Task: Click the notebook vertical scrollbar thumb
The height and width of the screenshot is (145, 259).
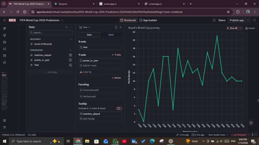Action: [x=258, y=100]
